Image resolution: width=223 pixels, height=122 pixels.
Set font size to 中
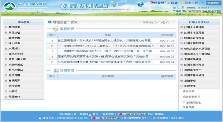162,22
